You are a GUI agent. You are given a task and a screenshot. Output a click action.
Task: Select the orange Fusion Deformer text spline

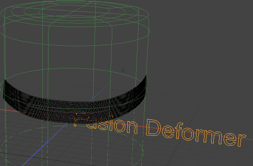(x=160, y=129)
